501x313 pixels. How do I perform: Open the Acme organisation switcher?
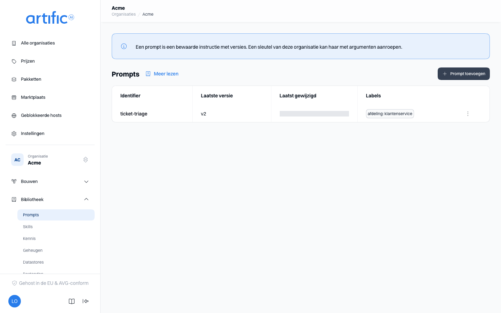tap(50, 160)
